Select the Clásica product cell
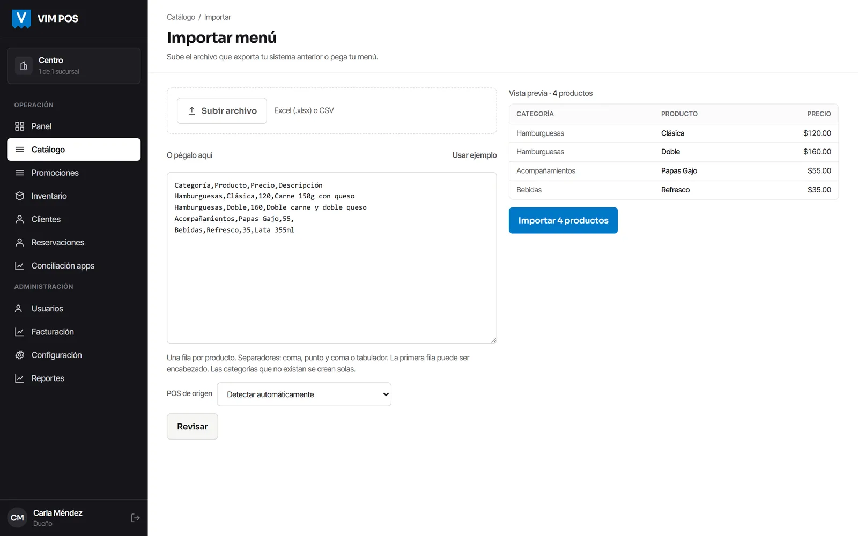 pyautogui.click(x=672, y=133)
